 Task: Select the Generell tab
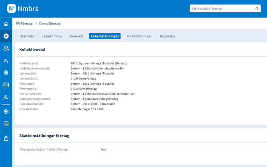[x=76, y=36]
